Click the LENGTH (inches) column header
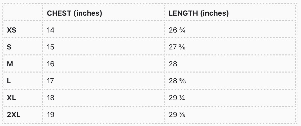 [199, 13]
